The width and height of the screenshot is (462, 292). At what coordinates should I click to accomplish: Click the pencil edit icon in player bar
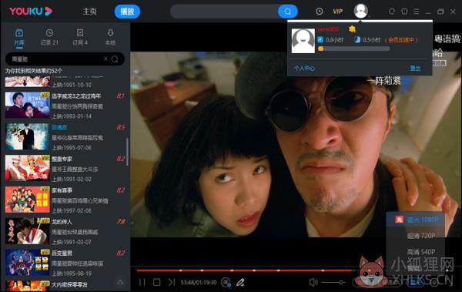click(x=240, y=282)
